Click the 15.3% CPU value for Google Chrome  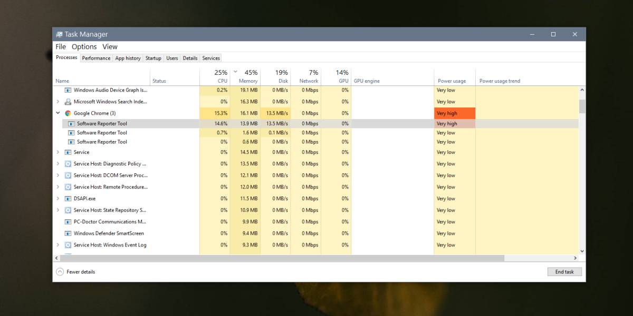(221, 113)
